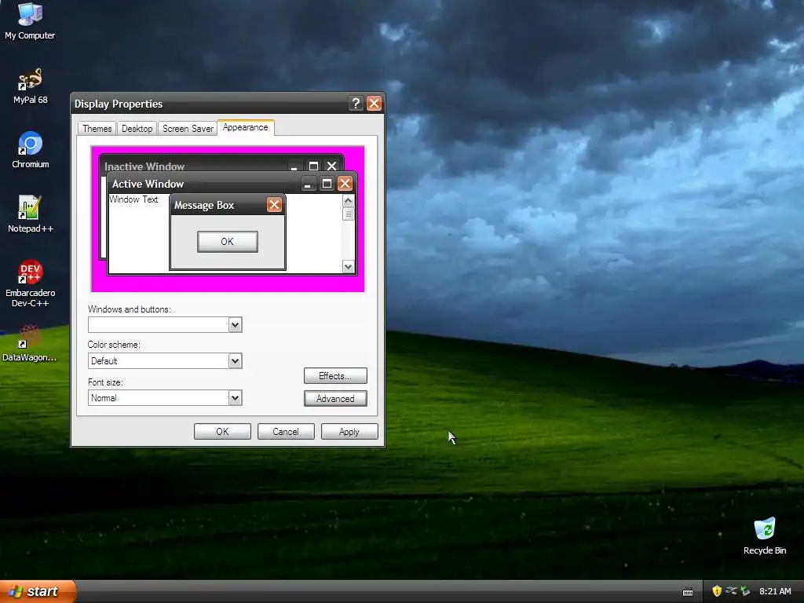Viewport: 804px width, 603px height.
Task: Click the taskbar clock showing 8:21 AM
Action: point(775,591)
